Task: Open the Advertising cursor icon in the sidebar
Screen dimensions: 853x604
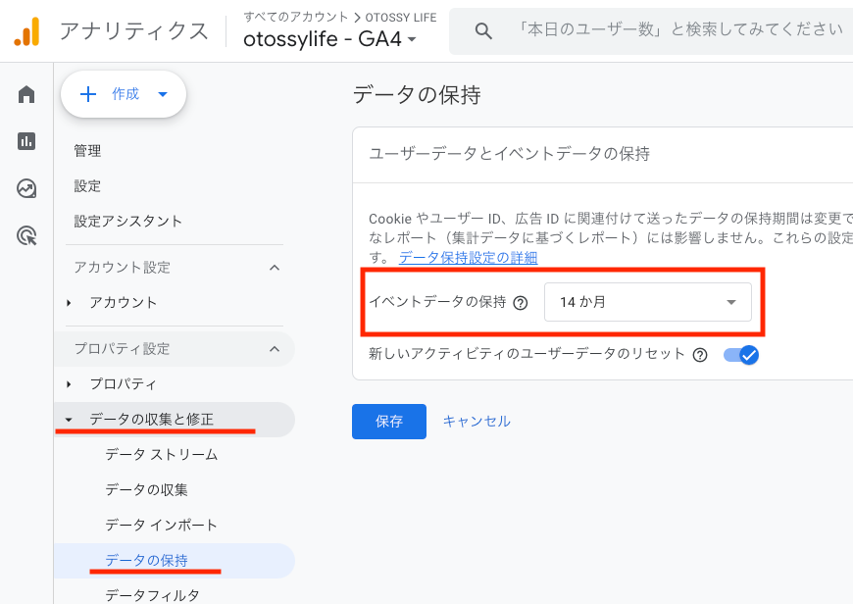Action: tap(26, 235)
